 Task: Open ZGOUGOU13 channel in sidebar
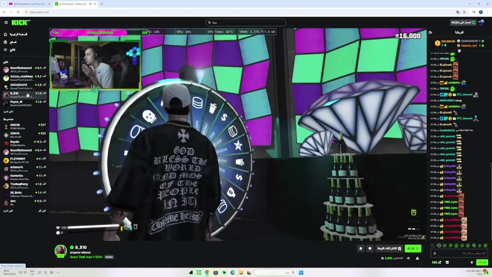point(25,86)
